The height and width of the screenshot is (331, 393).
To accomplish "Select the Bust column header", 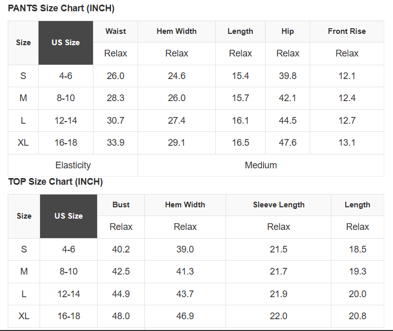I will [121, 205].
